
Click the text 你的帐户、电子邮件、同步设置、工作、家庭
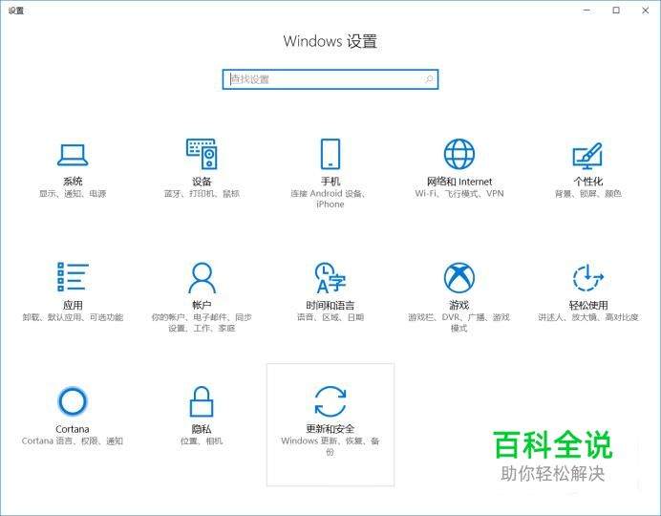(202, 323)
